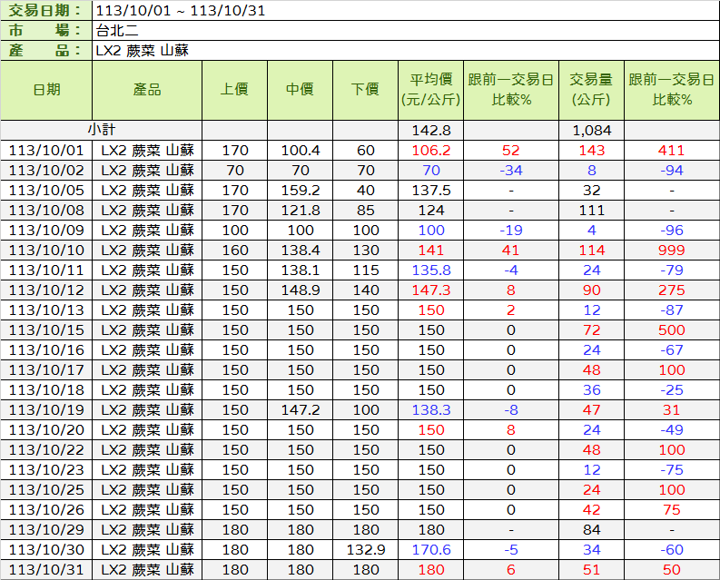
Task: Click the 日期 column header
Action: point(46,89)
